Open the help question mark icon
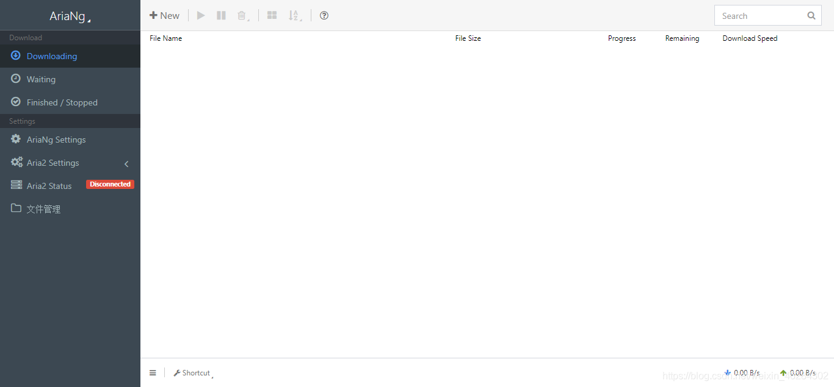834x387 pixels. click(324, 16)
